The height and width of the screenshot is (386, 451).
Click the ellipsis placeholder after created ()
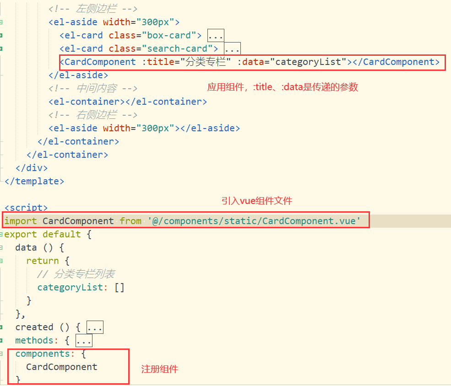pos(95,327)
